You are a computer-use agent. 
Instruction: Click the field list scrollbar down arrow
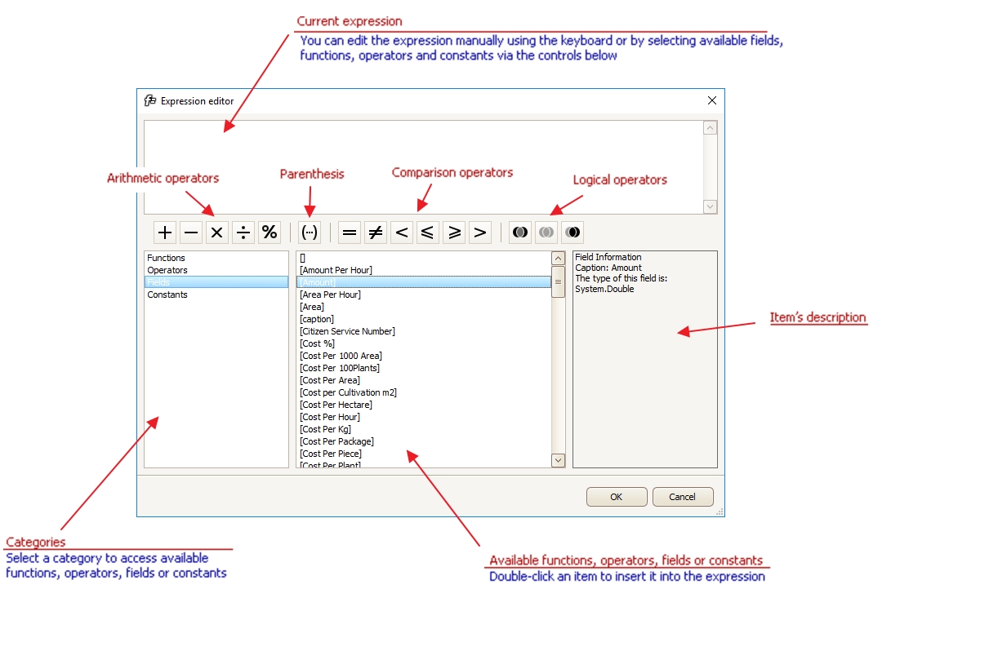pos(559,460)
